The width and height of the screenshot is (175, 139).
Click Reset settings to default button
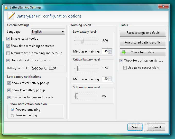(143, 33)
